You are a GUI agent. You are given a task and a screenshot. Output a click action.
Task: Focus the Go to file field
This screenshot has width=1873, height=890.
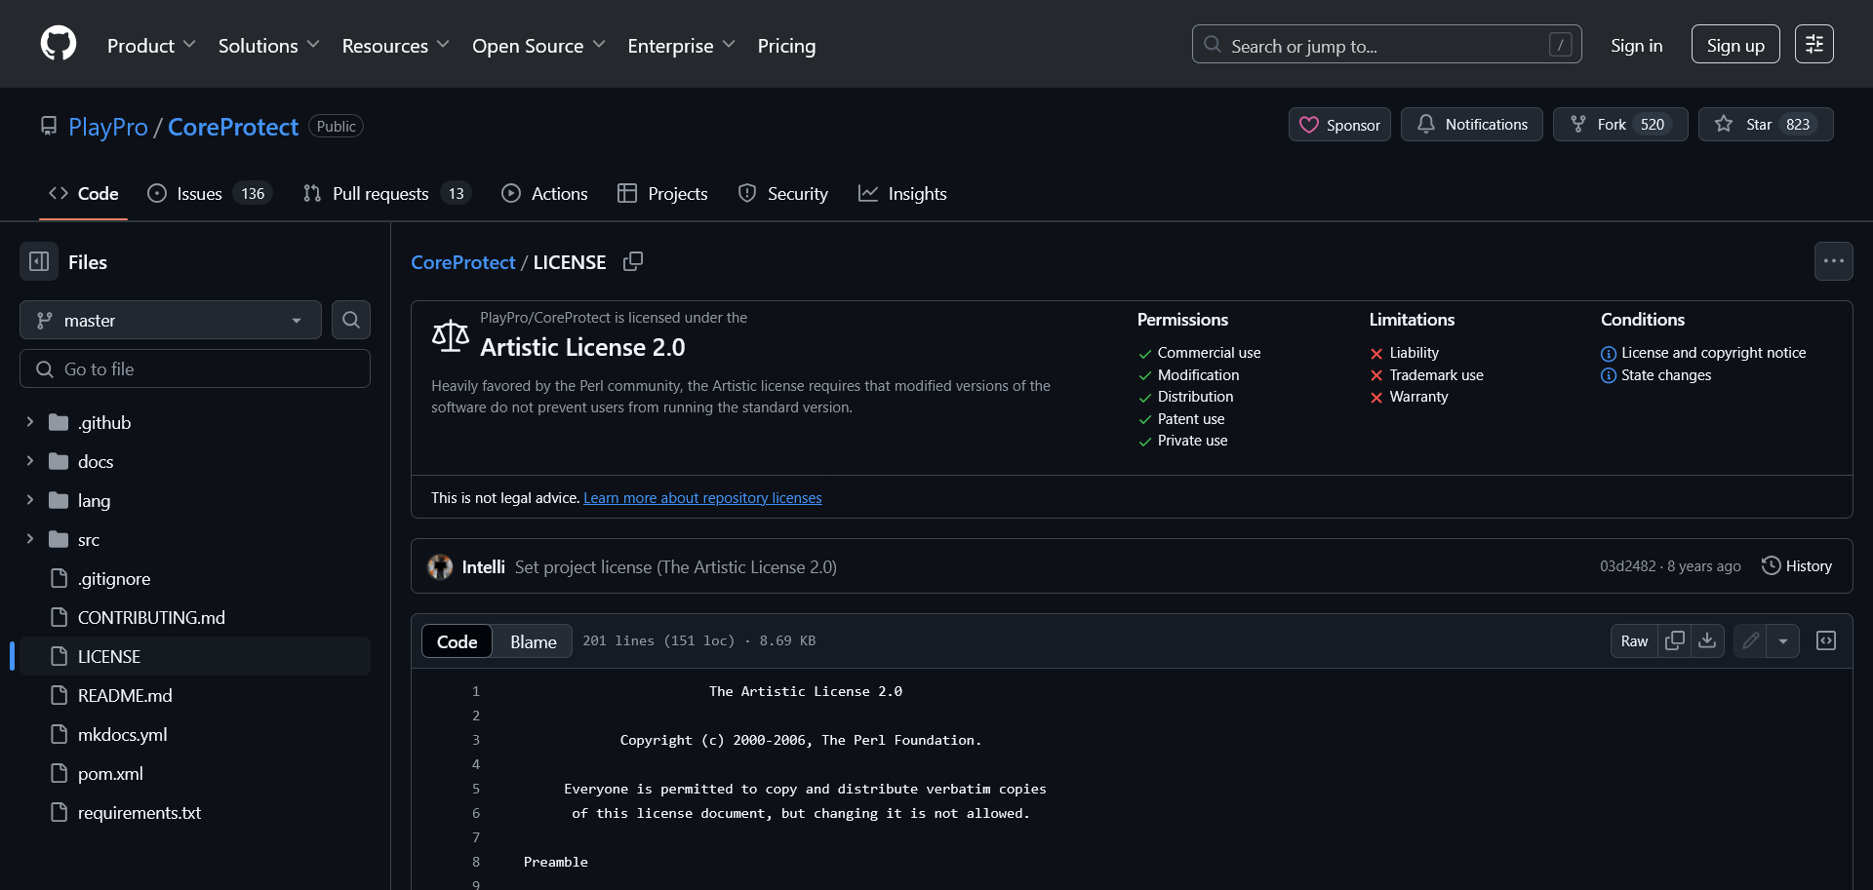(x=195, y=368)
